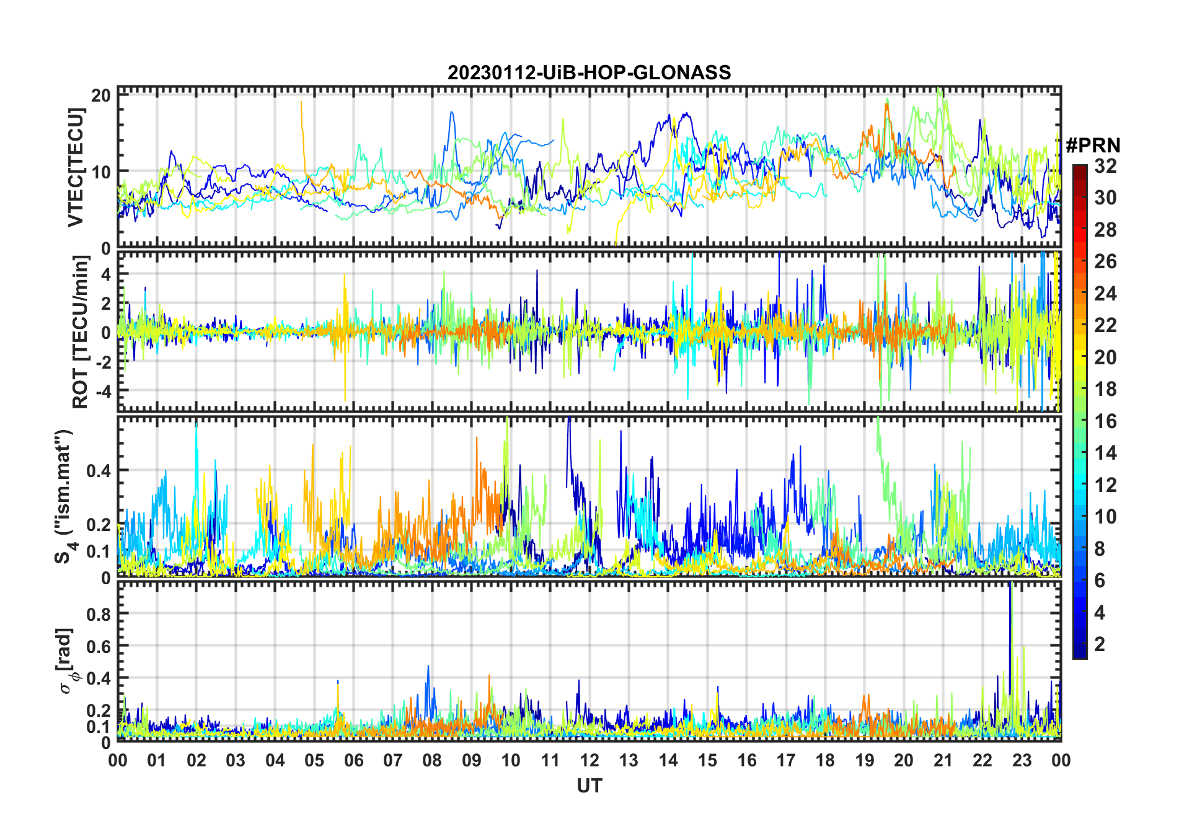Image resolution: width=1179 pixels, height=824 pixels.
Task: Click the 0.1 tick on sigma-phi y-axis
Action: pyautogui.click(x=99, y=726)
